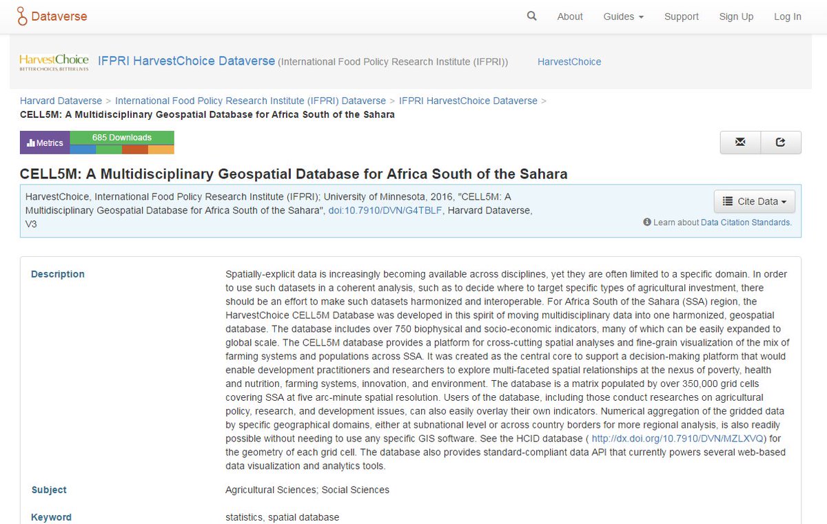Click the share dataset arrow icon button
Viewport: 827px width, 524px height.
click(781, 143)
